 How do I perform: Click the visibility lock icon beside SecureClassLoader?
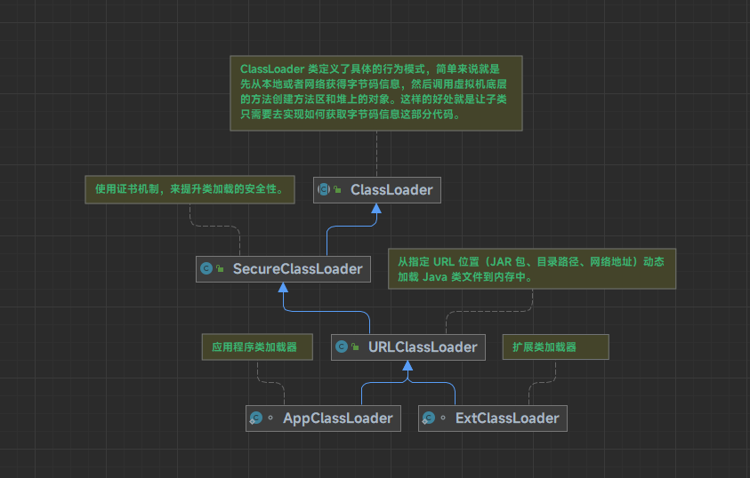220,269
